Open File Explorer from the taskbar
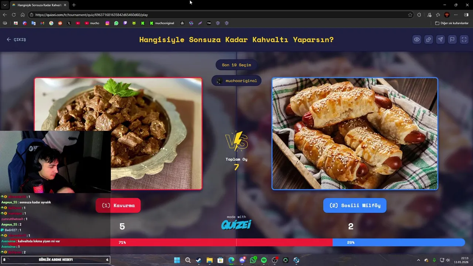Viewport: 473px width, 266px height. click(210, 260)
